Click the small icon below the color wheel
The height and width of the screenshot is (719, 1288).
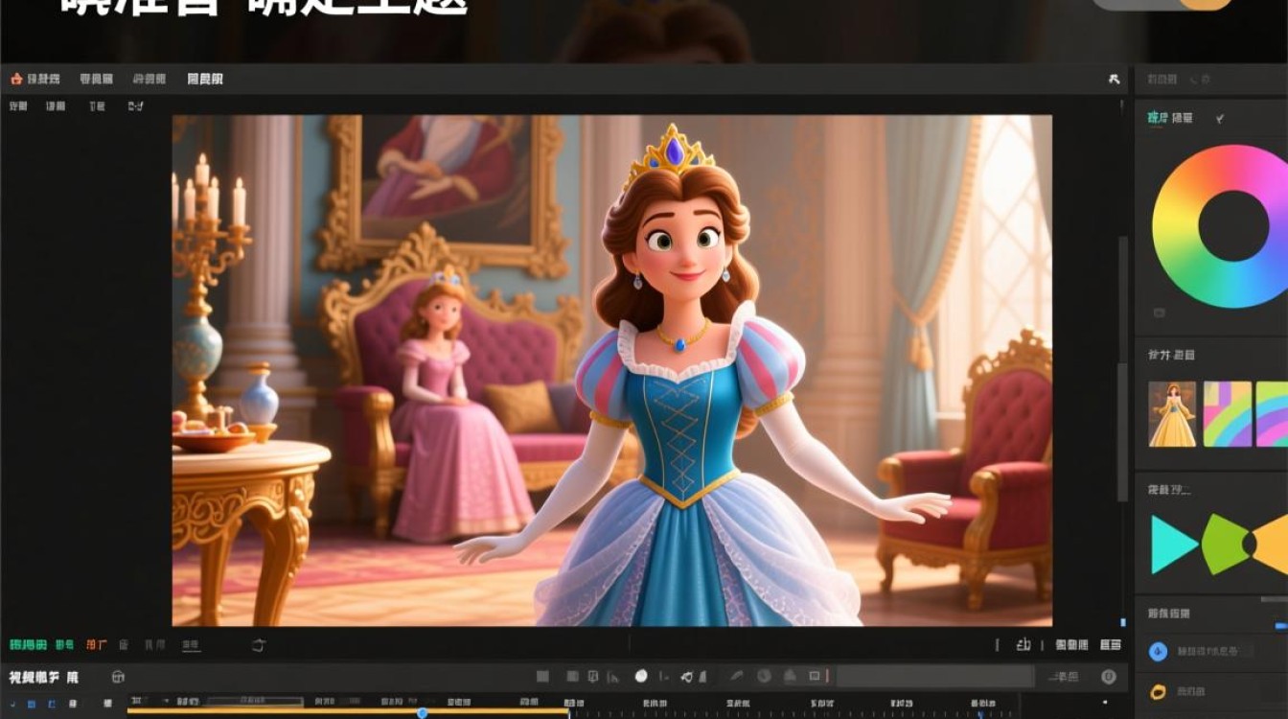pos(1159,313)
